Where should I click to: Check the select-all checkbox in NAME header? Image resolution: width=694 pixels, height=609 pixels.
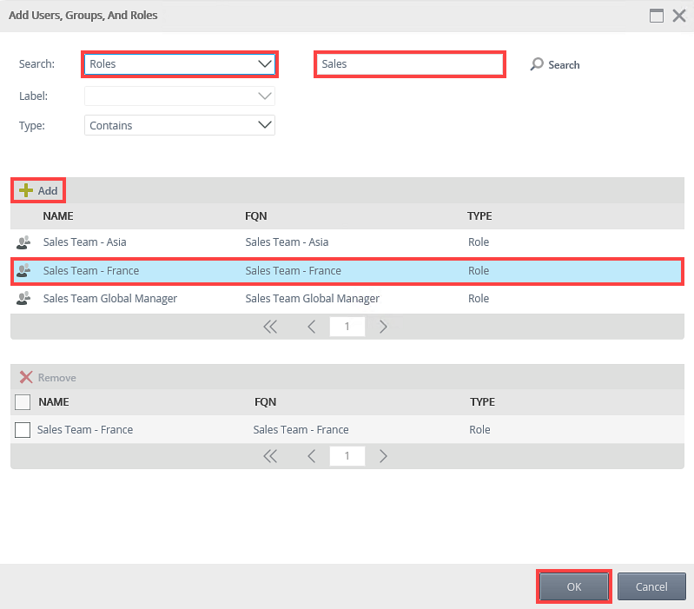[23, 402]
